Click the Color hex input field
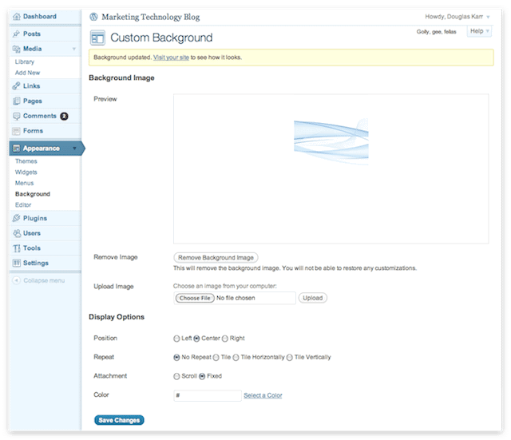Image resolution: width=511 pixels, height=440 pixels. [208, 395]
